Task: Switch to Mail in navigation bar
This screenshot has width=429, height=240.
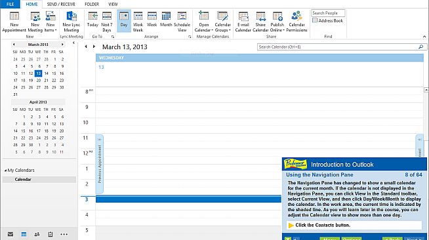Action: (10, 234)
